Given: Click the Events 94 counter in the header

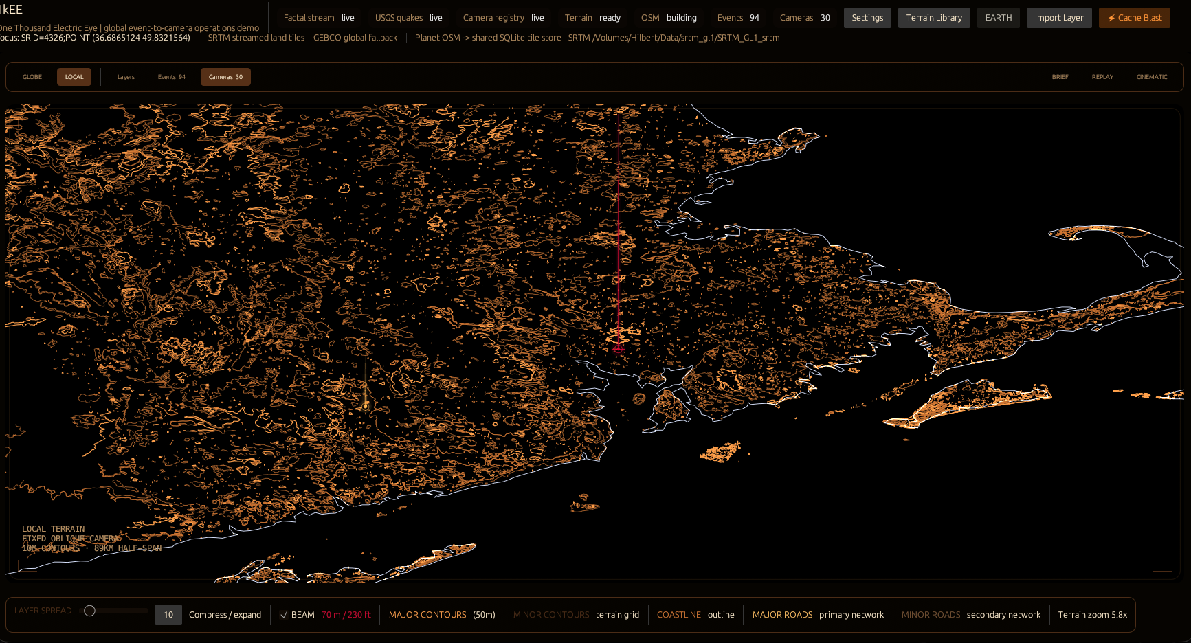Looking at the screenshot, I should click(x=738, y=18).
